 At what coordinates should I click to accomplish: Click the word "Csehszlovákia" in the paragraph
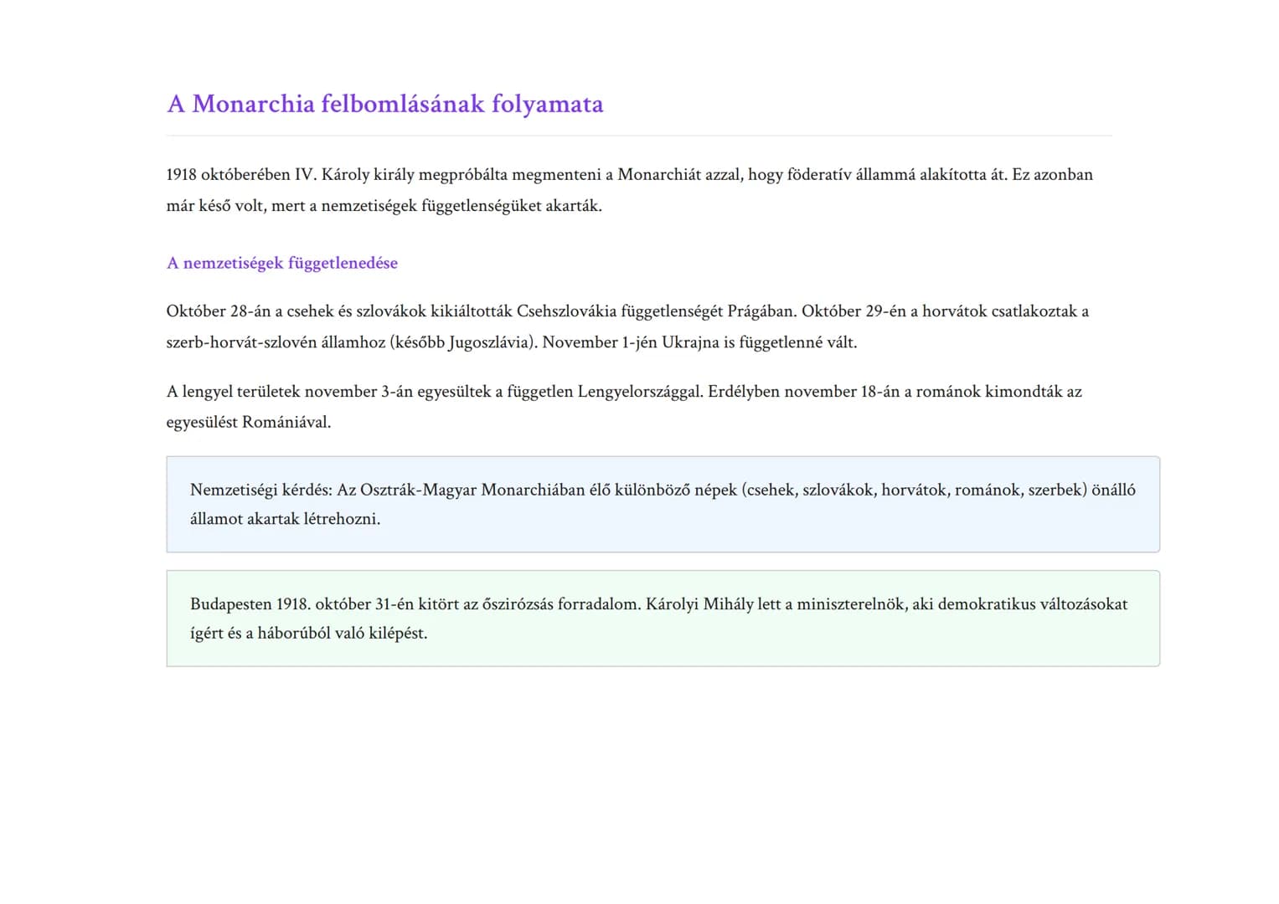567,311
